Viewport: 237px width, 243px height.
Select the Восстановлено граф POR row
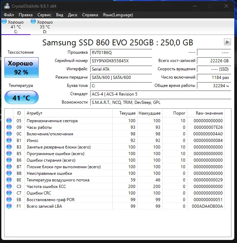click(115, 200)
